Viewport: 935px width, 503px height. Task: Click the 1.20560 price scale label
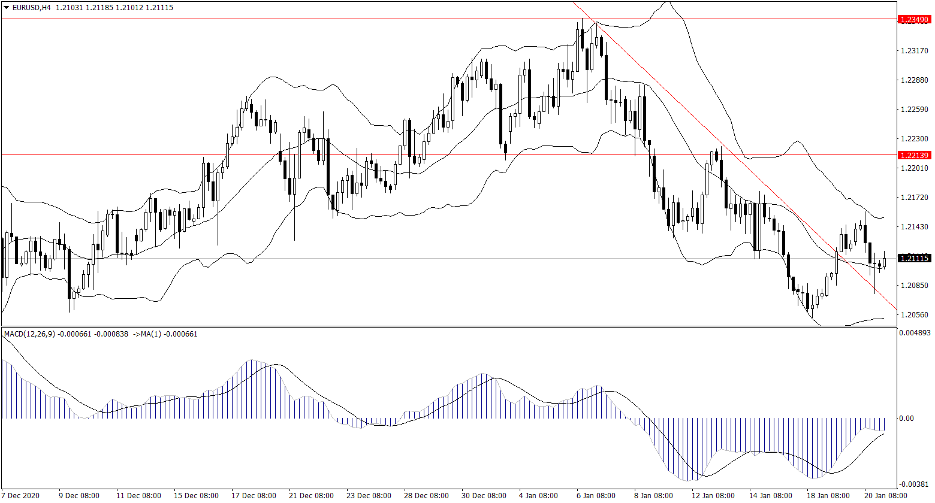coord(914,314)
